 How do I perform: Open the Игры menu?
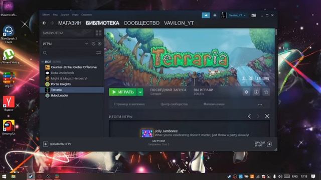click(x=75, y=14)
